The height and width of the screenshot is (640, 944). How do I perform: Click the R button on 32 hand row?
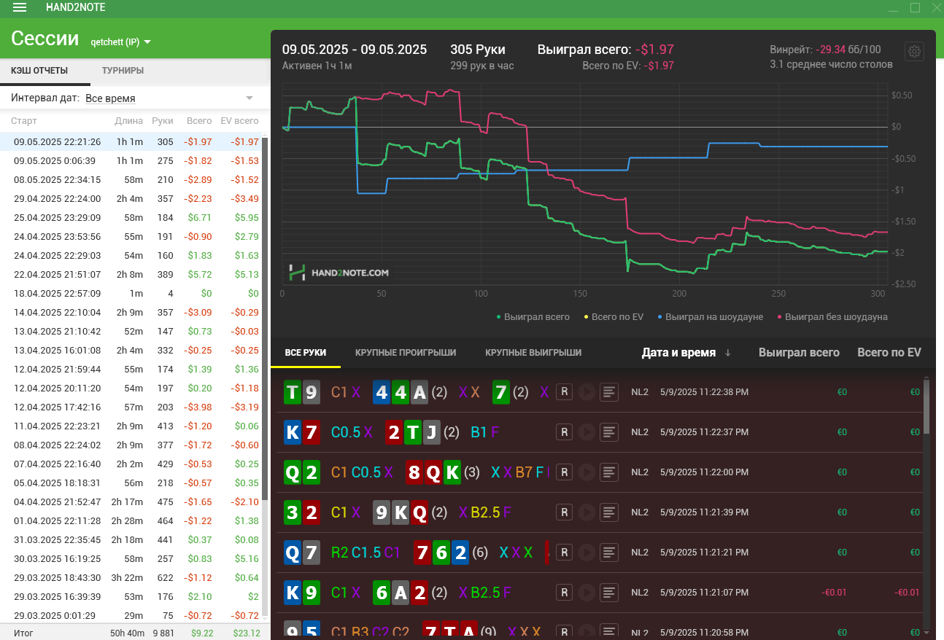564,512
